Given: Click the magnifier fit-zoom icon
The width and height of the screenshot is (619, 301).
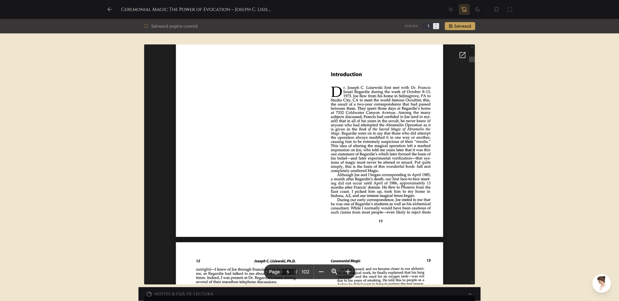Looking at the screenshot, I should coord(335,272).
